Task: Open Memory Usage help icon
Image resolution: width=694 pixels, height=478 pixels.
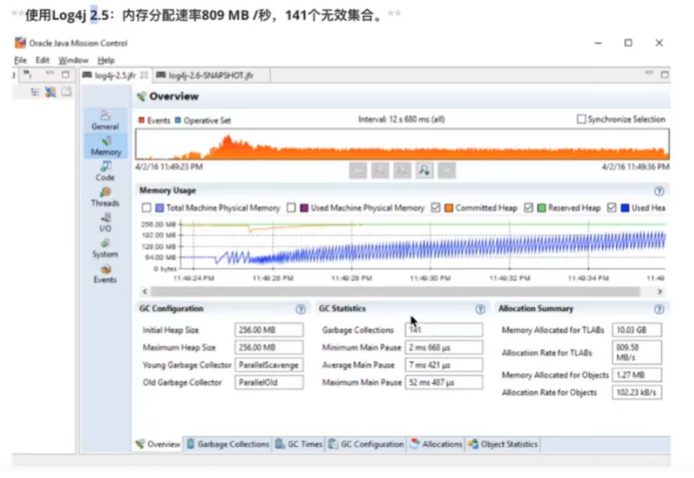Action: [x=659, y=191]
